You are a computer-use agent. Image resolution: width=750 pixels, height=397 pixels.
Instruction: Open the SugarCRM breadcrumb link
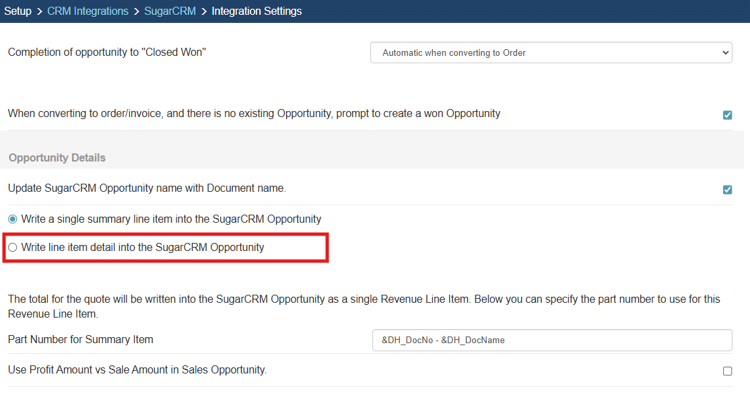tap(168, 11)
